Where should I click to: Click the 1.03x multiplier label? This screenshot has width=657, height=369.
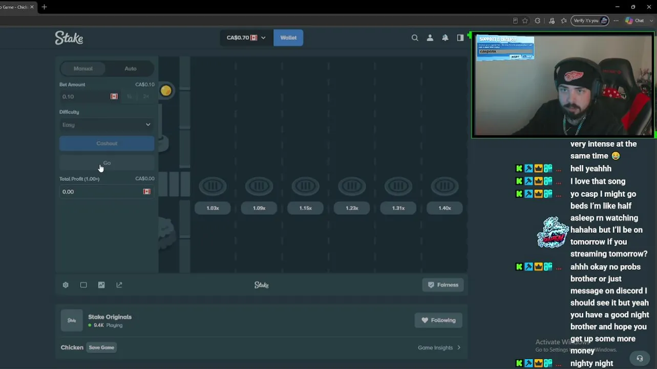click(x=213, y=208)
